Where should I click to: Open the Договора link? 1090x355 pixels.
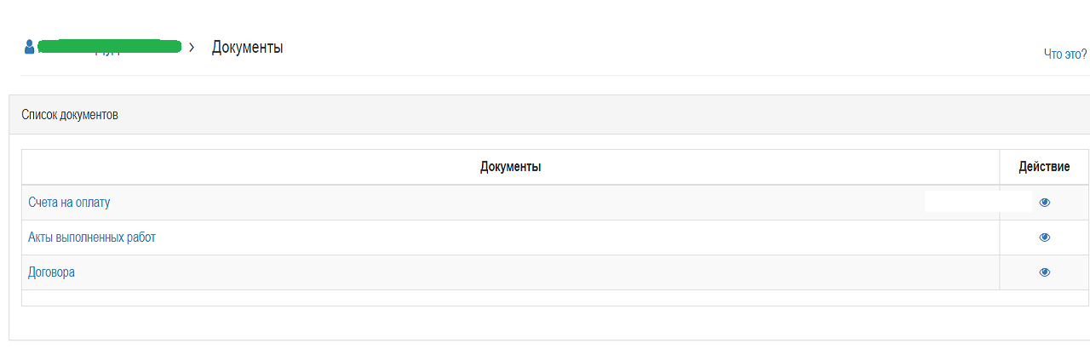(x=51, y=272)
